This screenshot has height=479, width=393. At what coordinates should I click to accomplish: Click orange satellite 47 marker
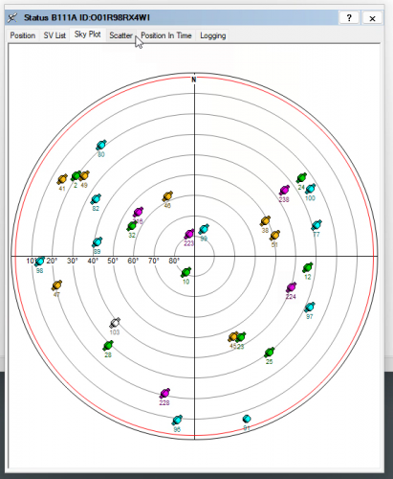56,285
